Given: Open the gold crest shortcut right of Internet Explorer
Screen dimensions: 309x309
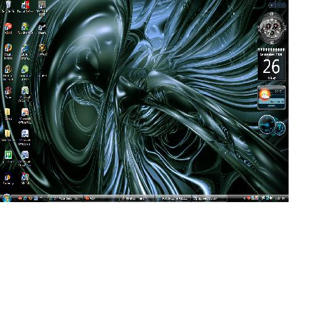Looking at the screenshot, I should pyautogui.click(x=42, y=50).
